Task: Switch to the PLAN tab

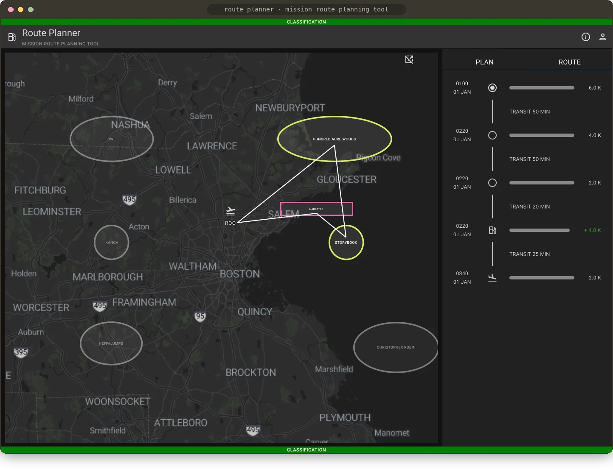Action: (484, 62)
